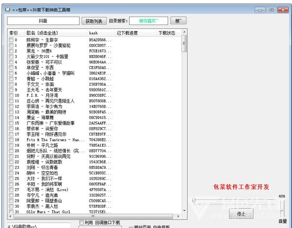Select song 广东雨神 - 广东爱情故事

(50, 123)
